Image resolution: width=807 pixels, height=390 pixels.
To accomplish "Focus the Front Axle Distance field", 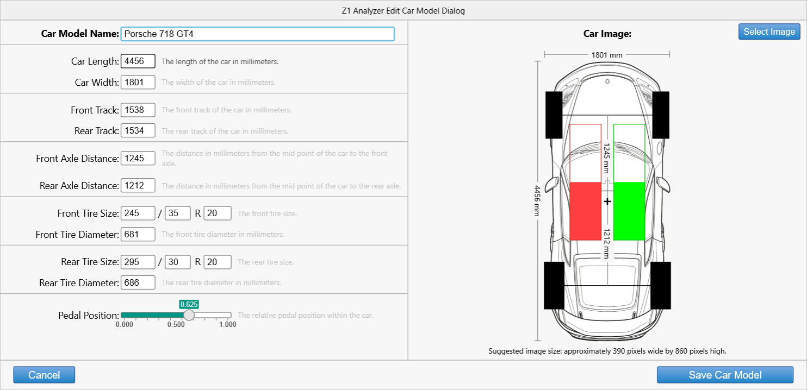I will tap(138, 159).
